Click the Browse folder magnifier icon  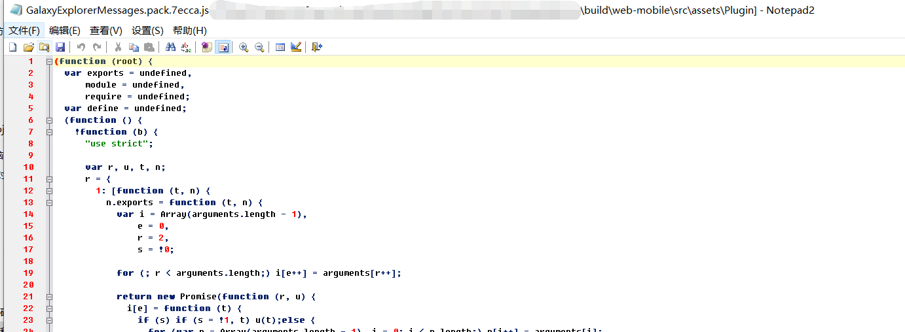coord(44,47)
